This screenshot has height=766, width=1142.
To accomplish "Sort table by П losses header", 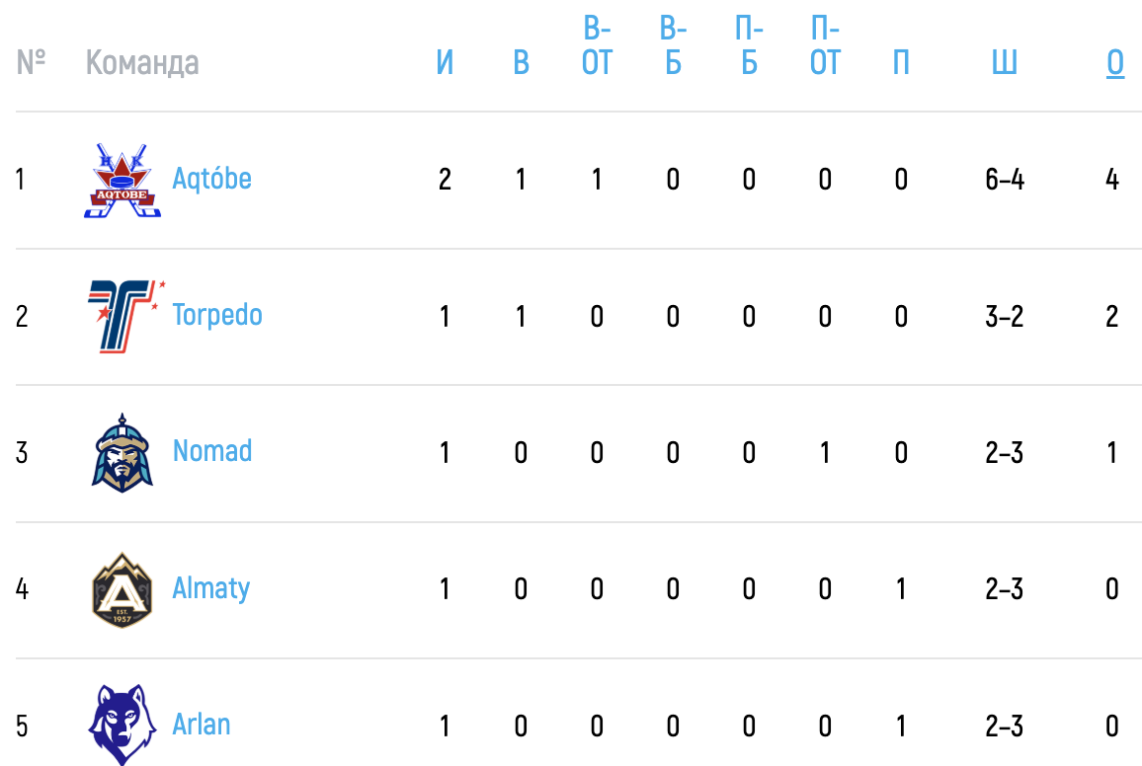I will click(902, 62).
